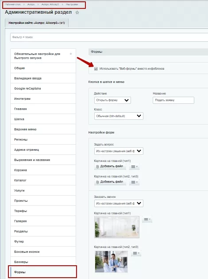
Task: Click 'Добавить файл' for Задать вопрос тип2, тип3 image
Action: click(110, 182)
